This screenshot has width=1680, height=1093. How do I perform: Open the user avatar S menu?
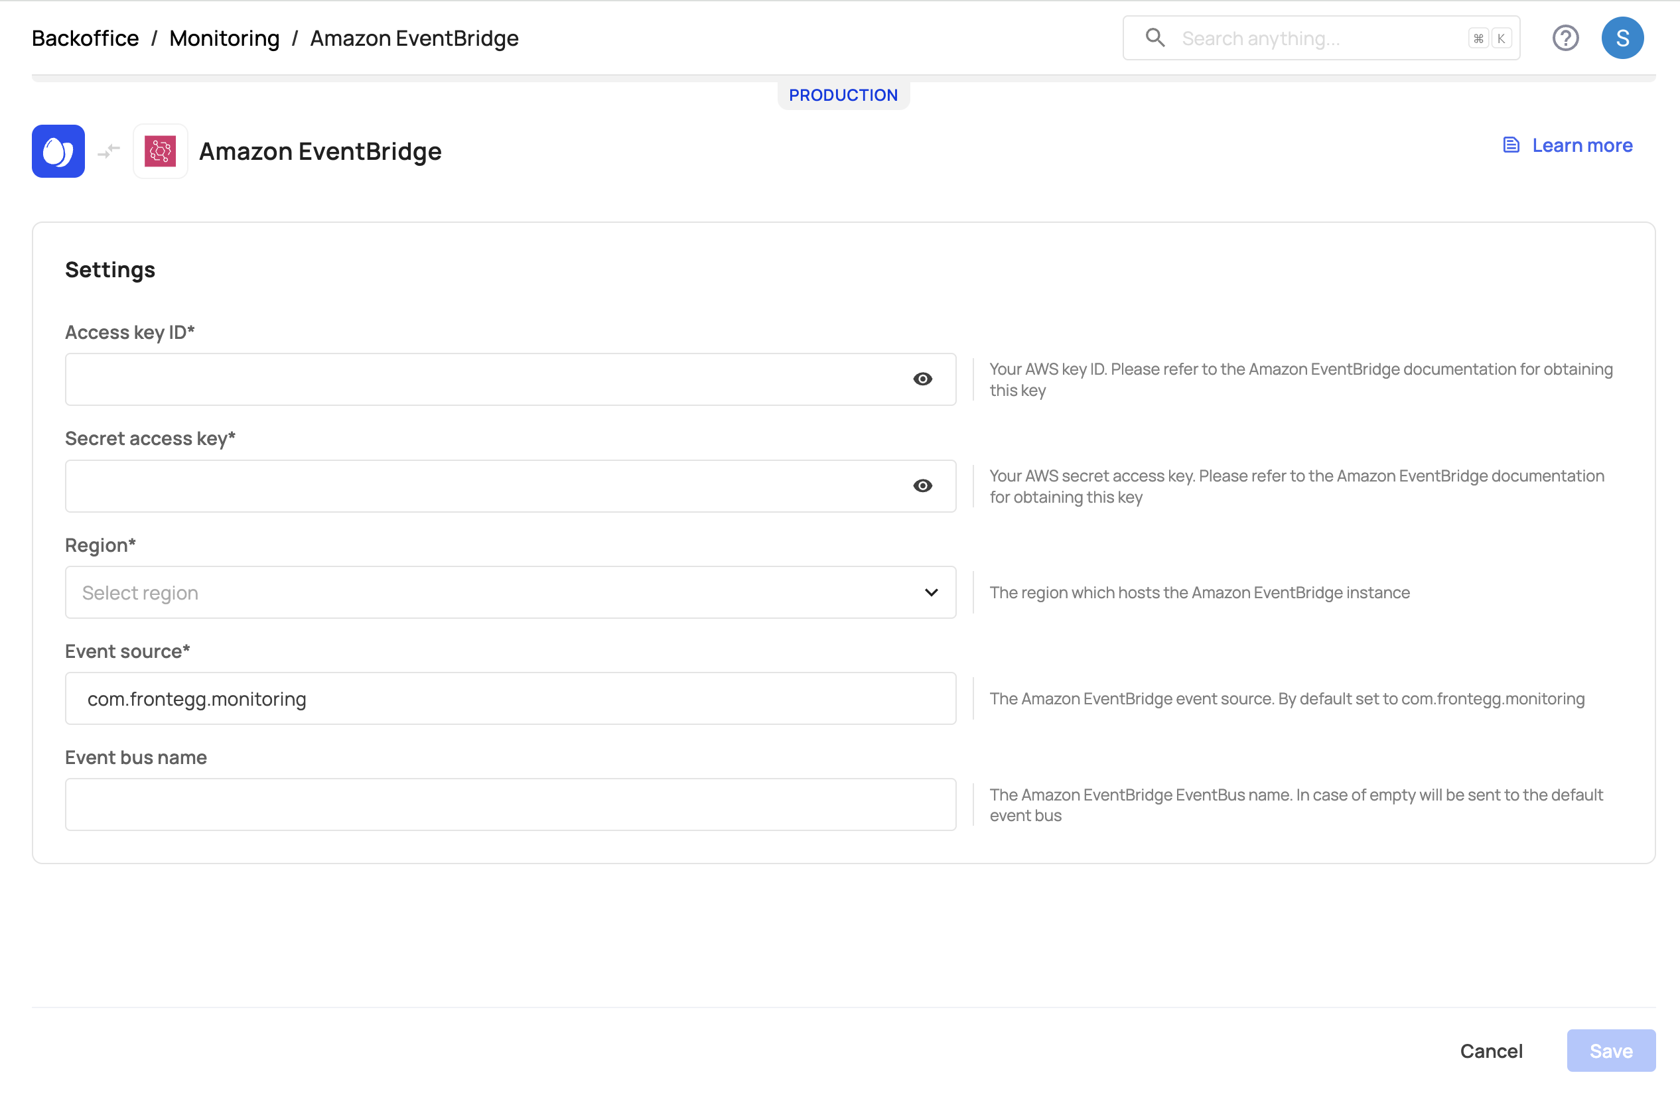(1622, 38)
